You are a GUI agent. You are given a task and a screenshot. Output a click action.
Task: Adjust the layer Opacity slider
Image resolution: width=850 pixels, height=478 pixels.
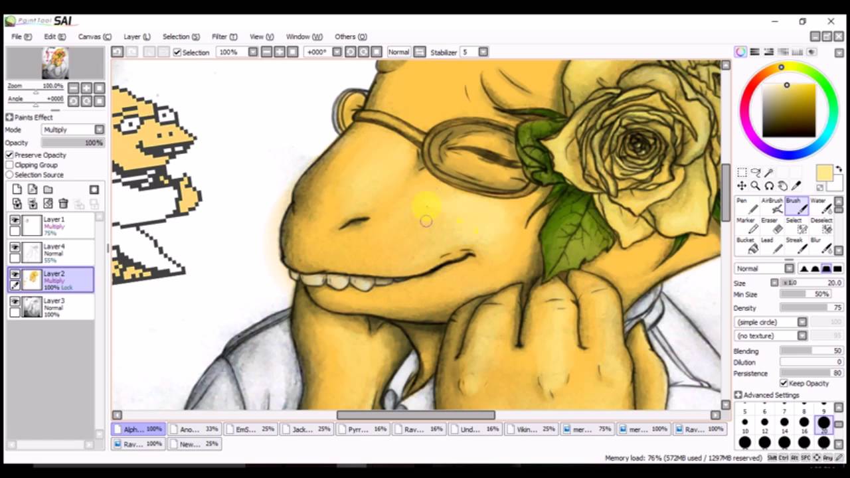click(73, 143)
